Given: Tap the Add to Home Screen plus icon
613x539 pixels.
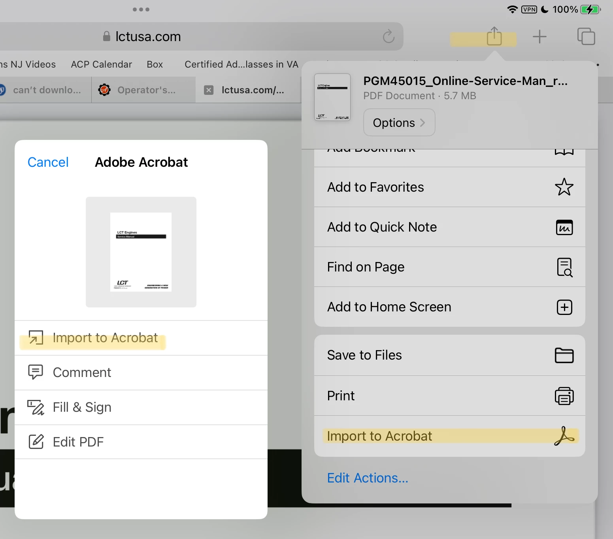Looking at the screenshot, I should [564, 307].
